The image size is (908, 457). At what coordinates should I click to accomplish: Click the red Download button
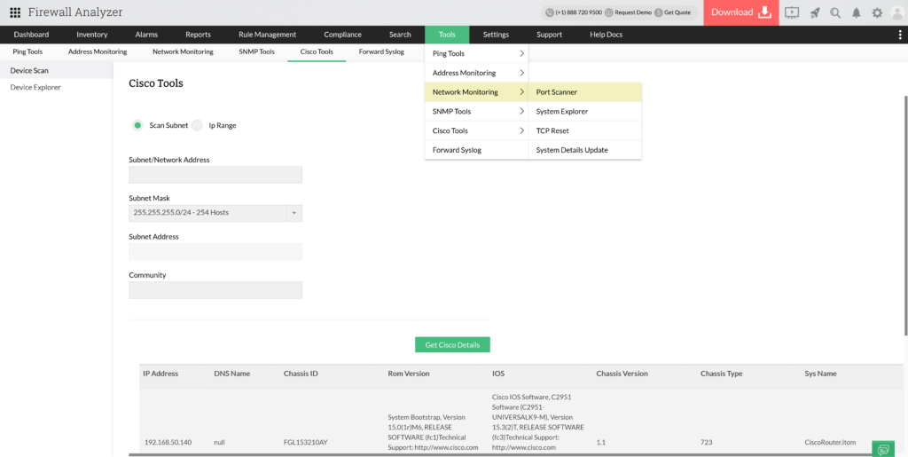[x=740, y=12]
